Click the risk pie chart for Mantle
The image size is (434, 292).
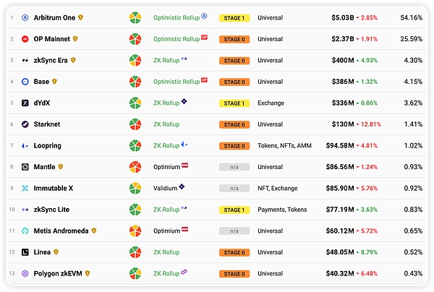pos(135,167)
